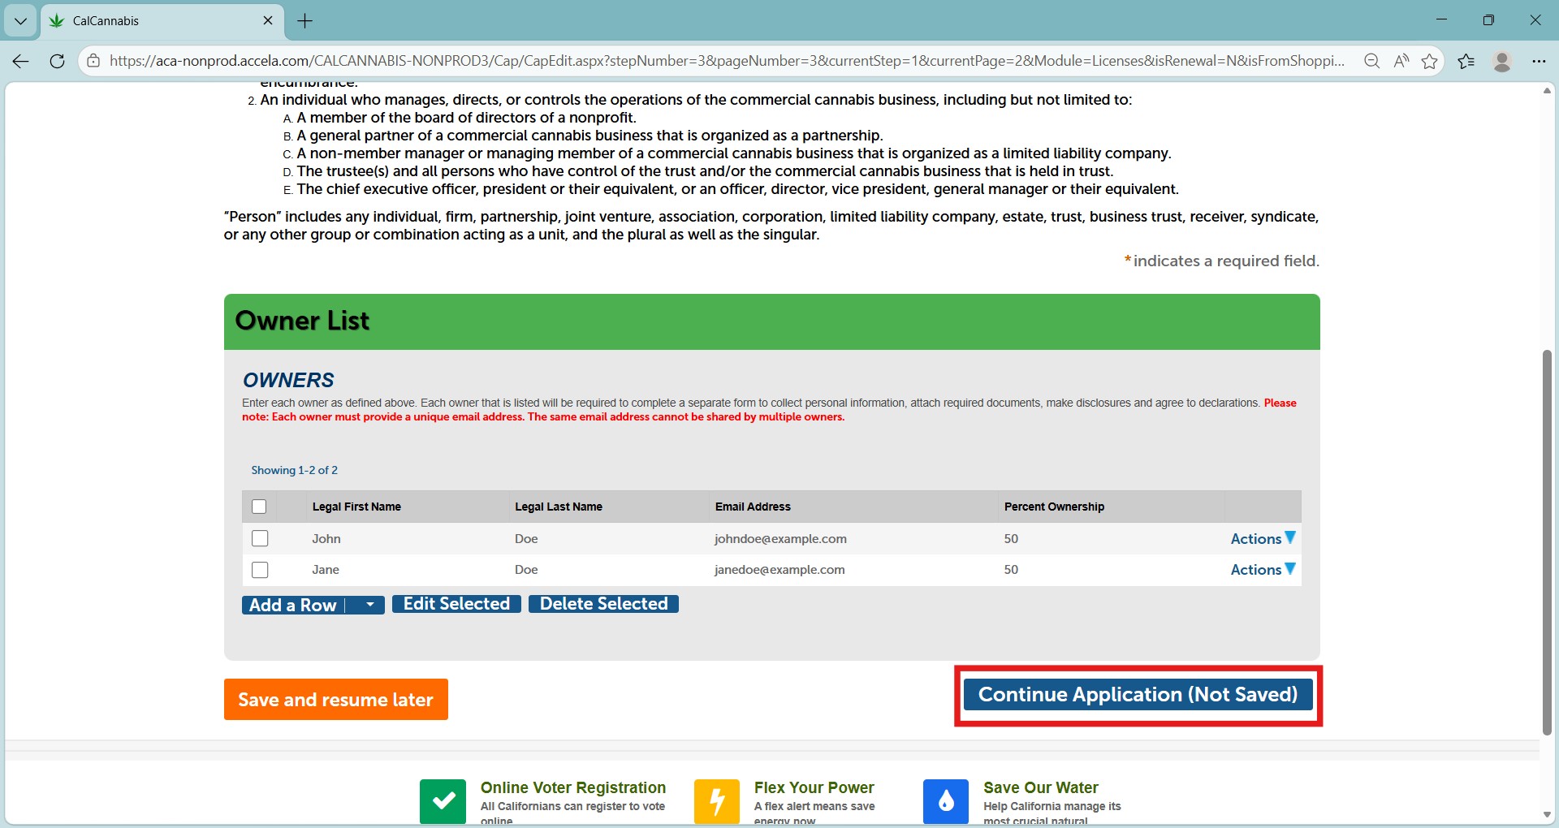Check the box for owner Jane Doe
The image size is (1559, 828).
[x=260, y=570]
